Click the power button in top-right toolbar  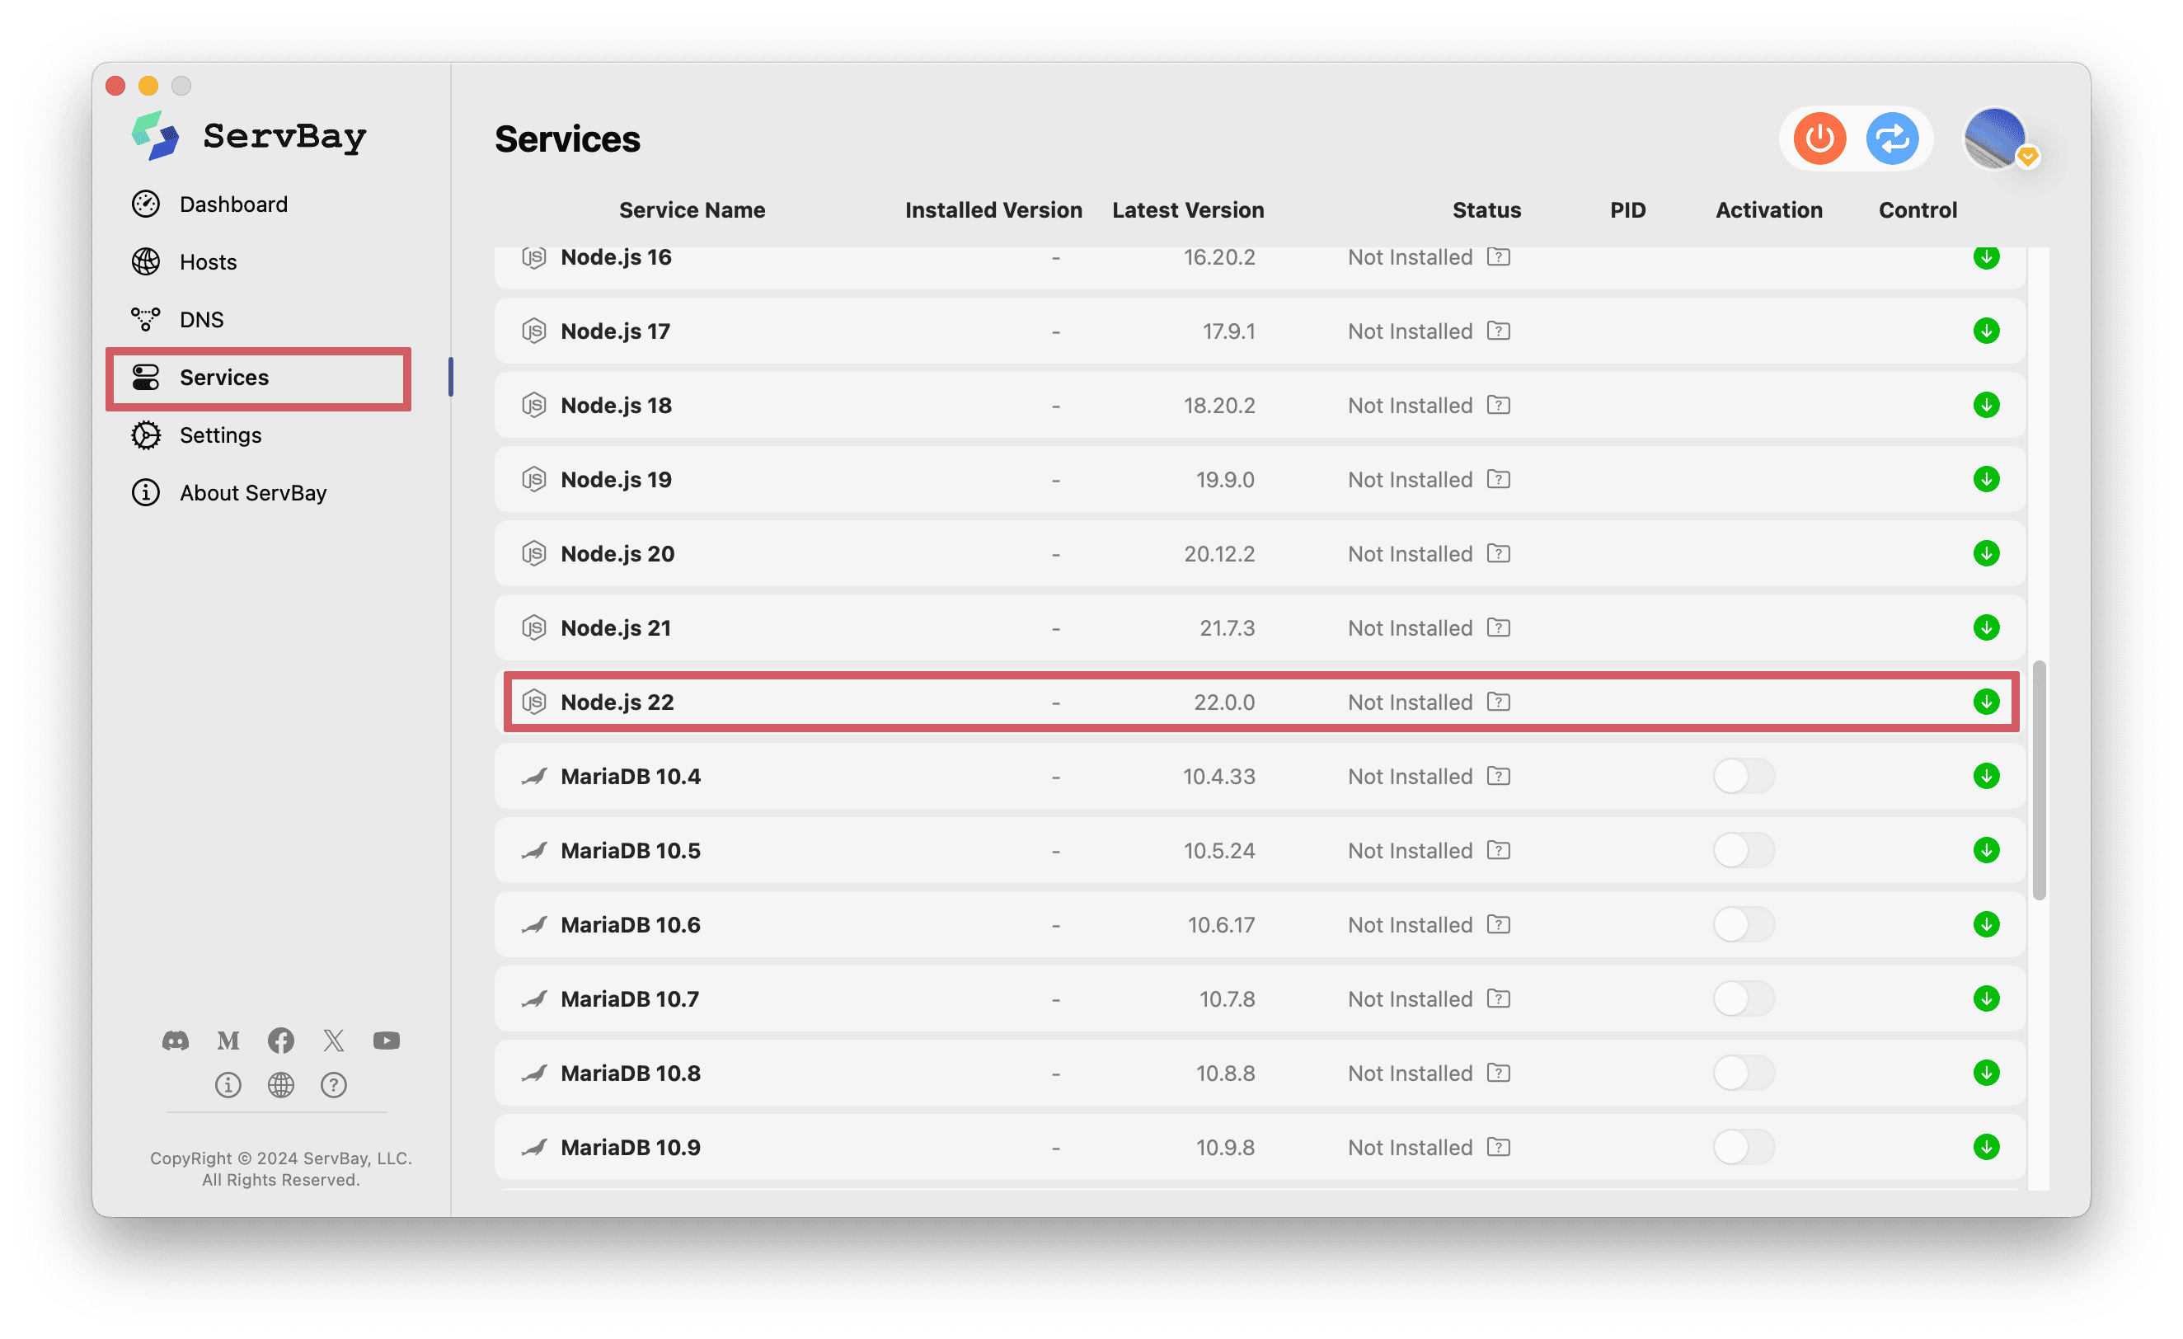click(x=1821, y=139)
